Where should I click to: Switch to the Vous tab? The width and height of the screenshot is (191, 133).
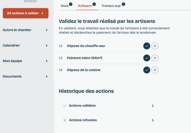pos(65,6)
